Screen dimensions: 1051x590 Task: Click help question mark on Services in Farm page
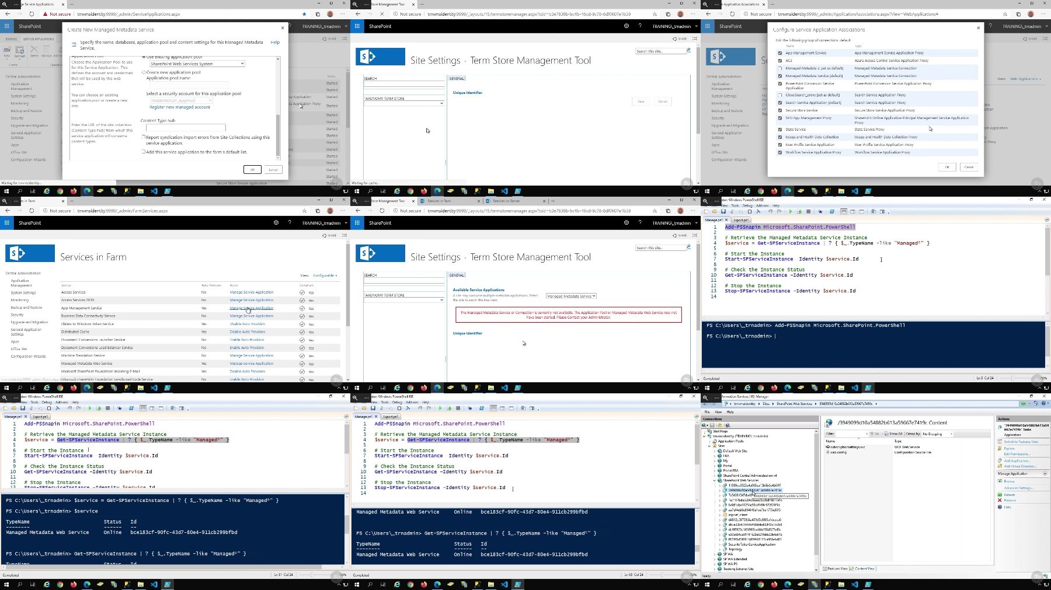click(x=290, y=222)
